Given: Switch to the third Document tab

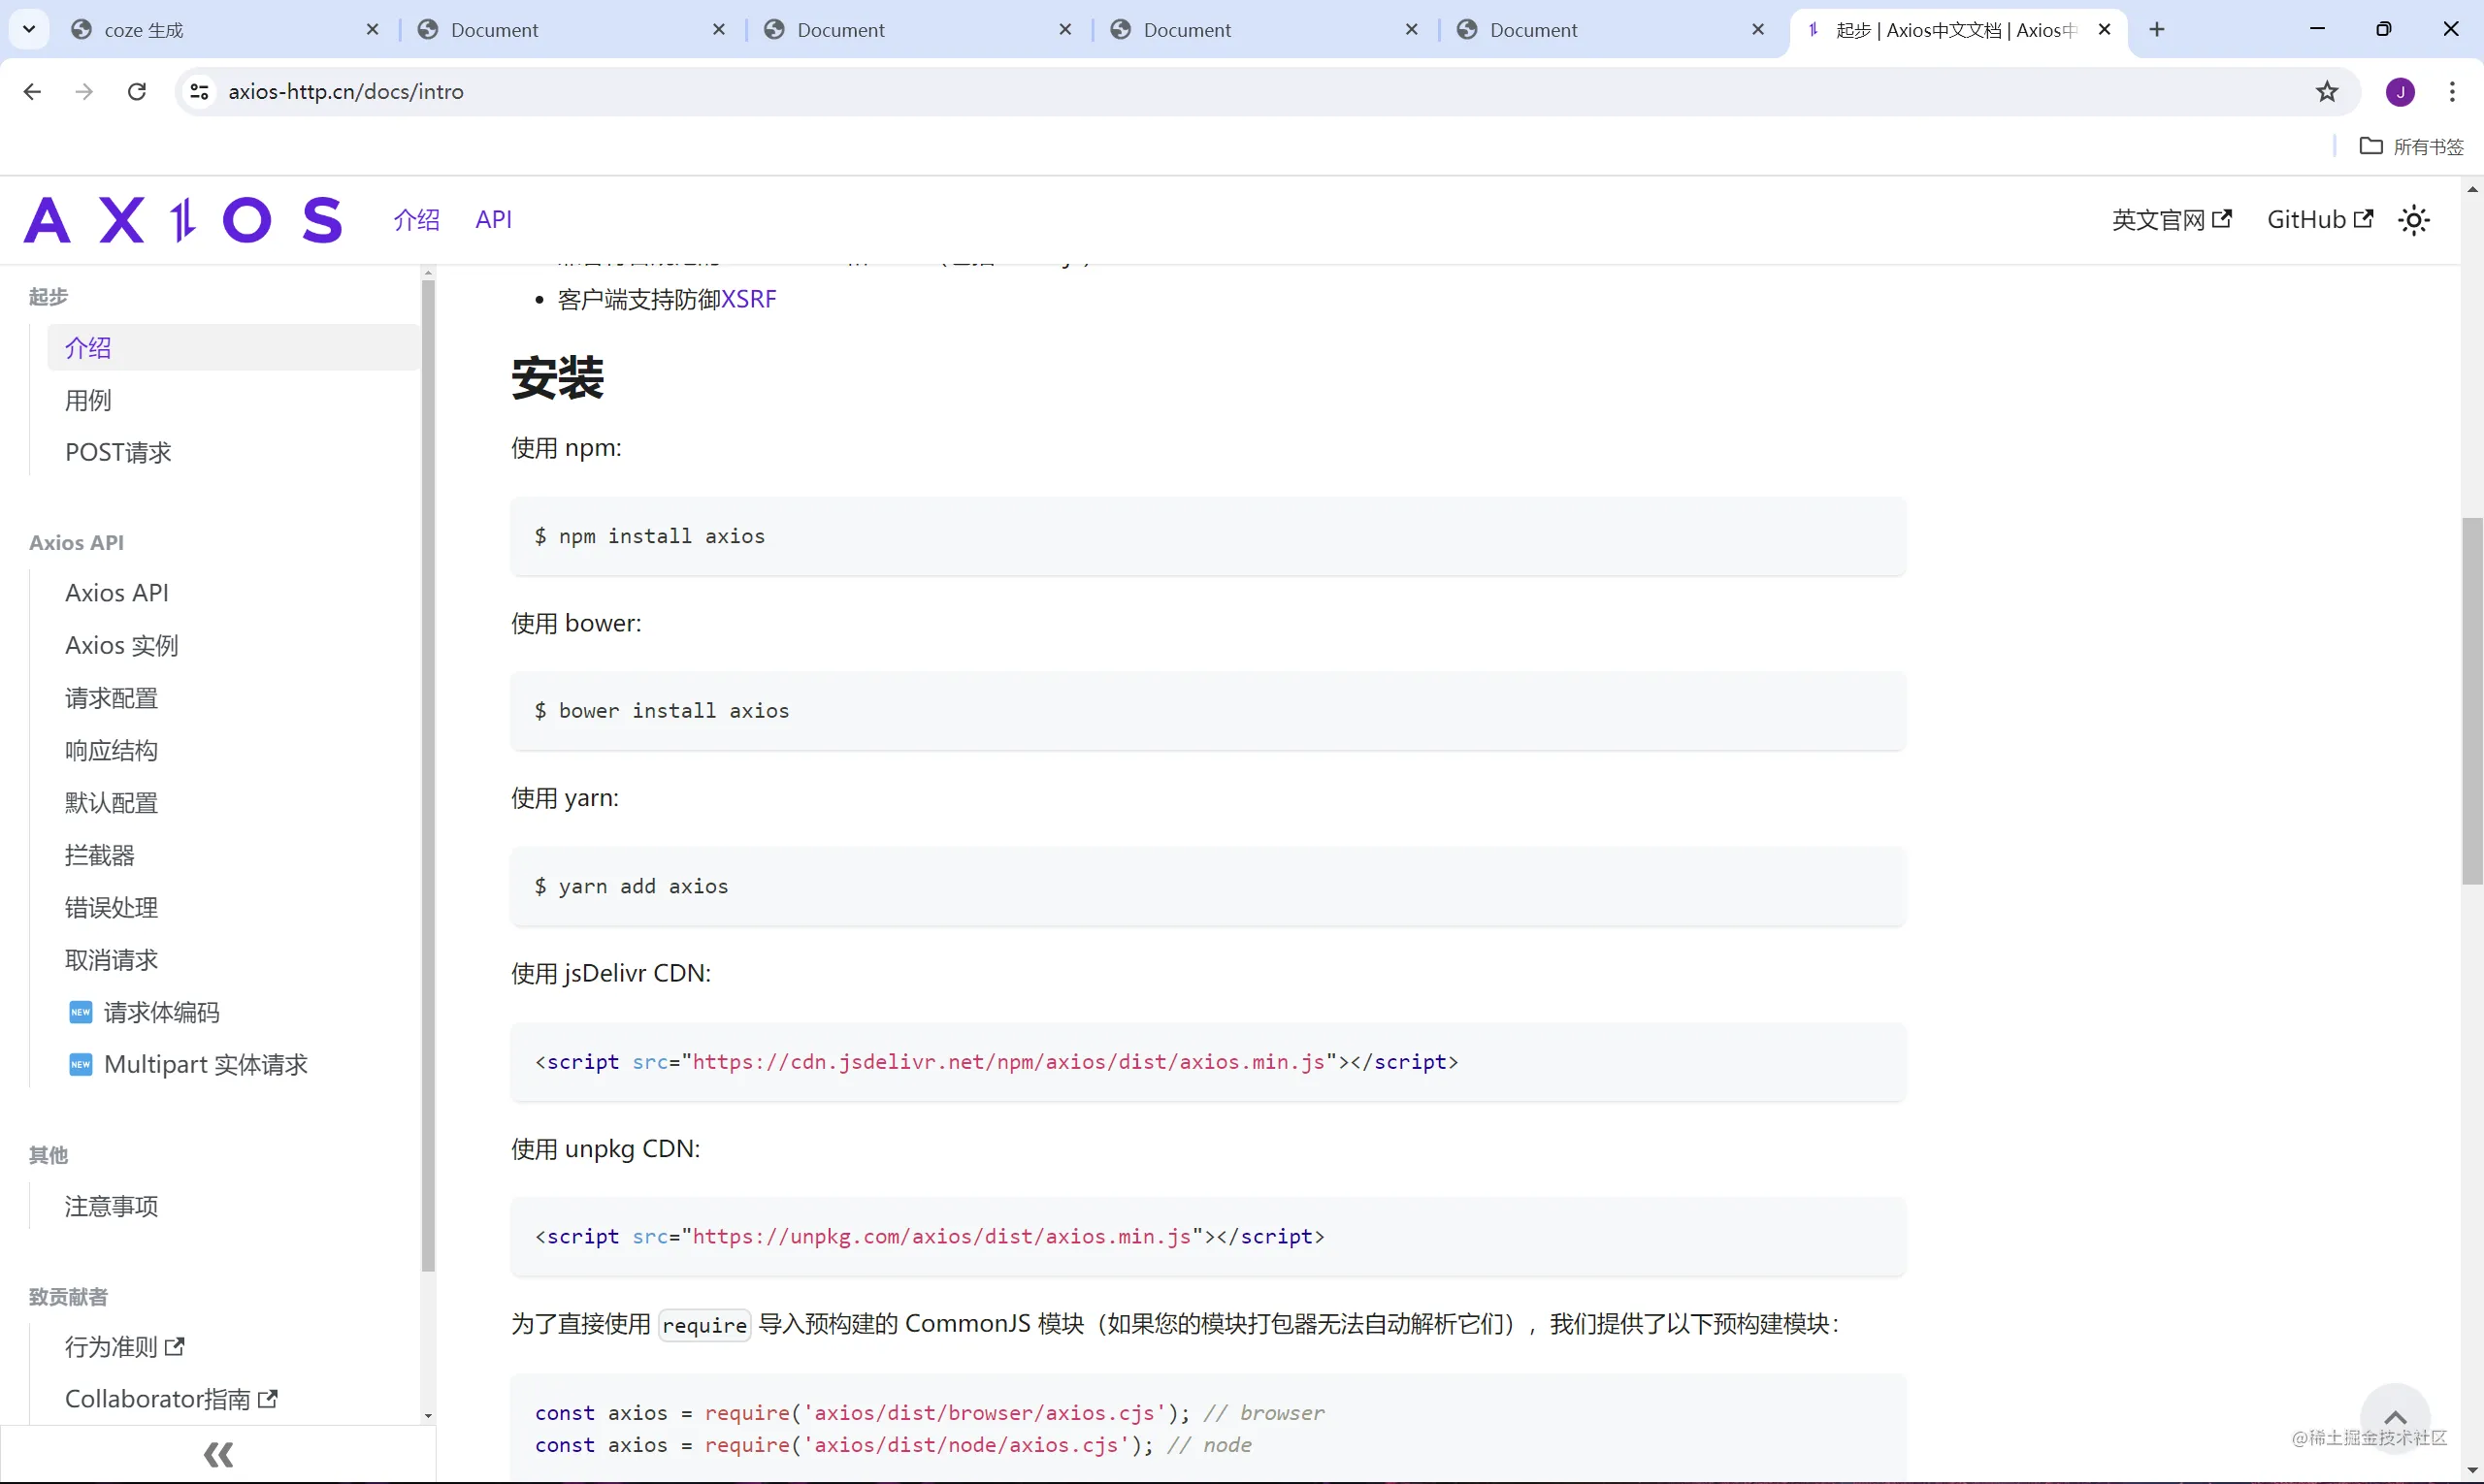Looking at the screenshot, I should coord(1262,30).
